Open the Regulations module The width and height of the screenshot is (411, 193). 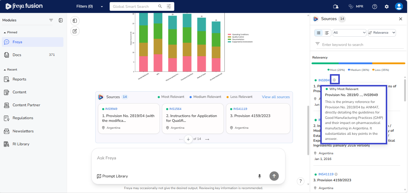pos(23,118)
